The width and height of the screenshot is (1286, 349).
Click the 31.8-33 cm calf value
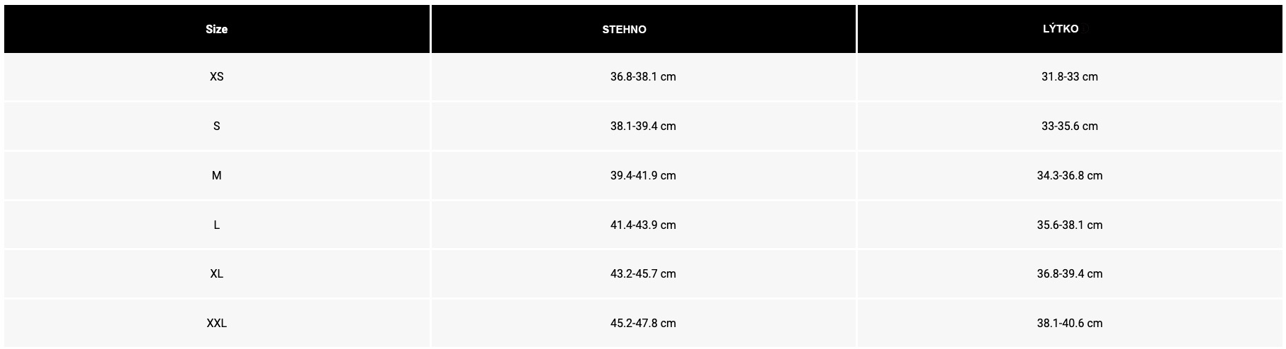[x=1070, y=77]
